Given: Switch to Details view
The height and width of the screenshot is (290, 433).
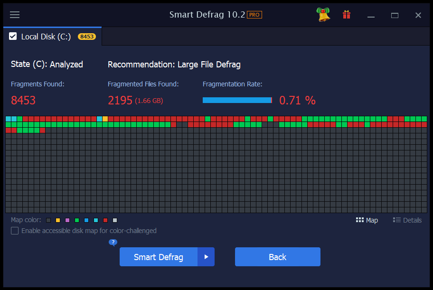Looking at the screenshot, I should coord(407,220).
